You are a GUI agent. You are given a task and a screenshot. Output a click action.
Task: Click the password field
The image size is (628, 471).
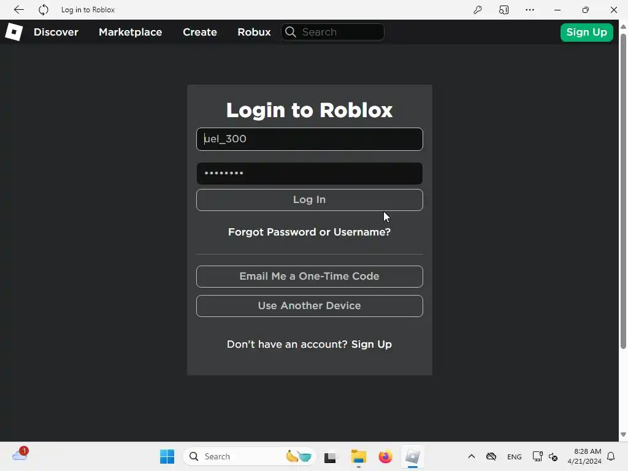(x=310, y=174)
